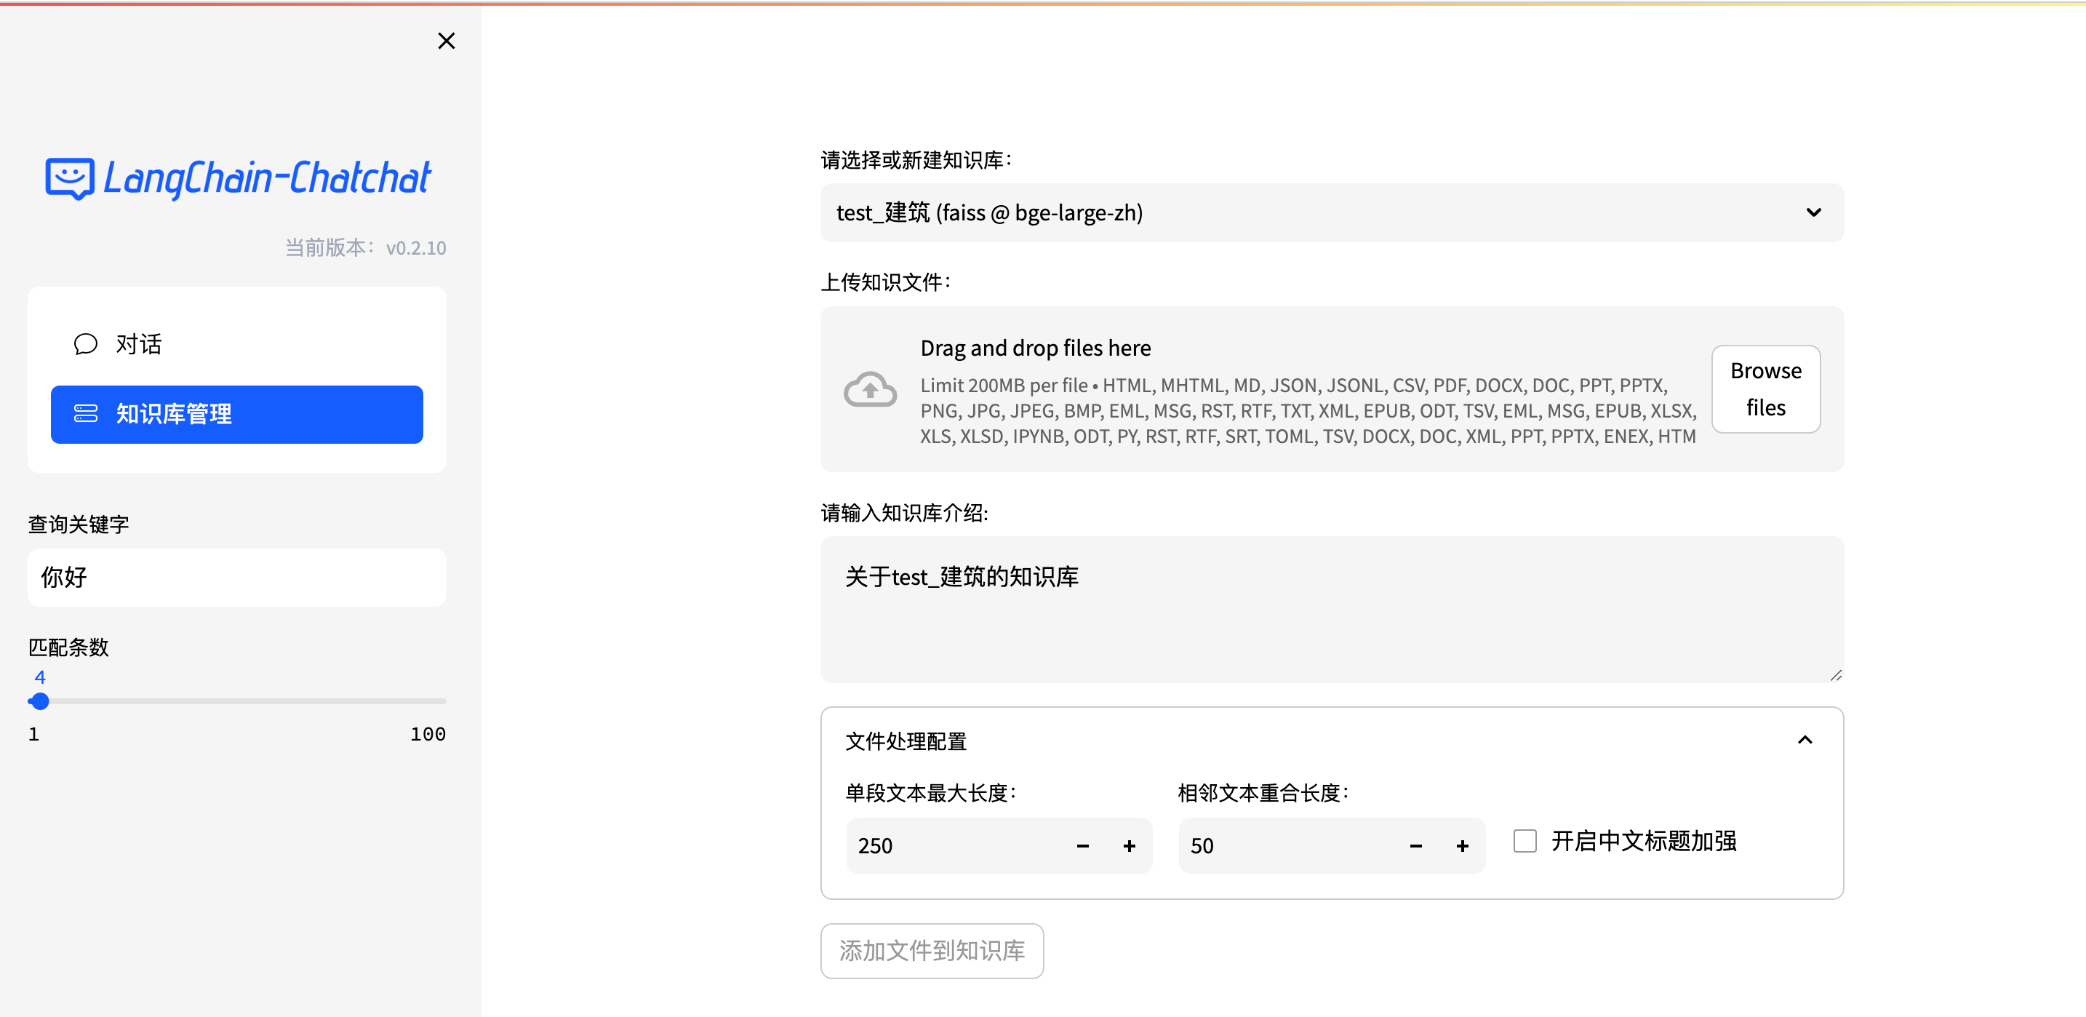
Task: Click the LangChain-Chatchat logo icon
Action: pyautogui.click(x=71, y=178)
